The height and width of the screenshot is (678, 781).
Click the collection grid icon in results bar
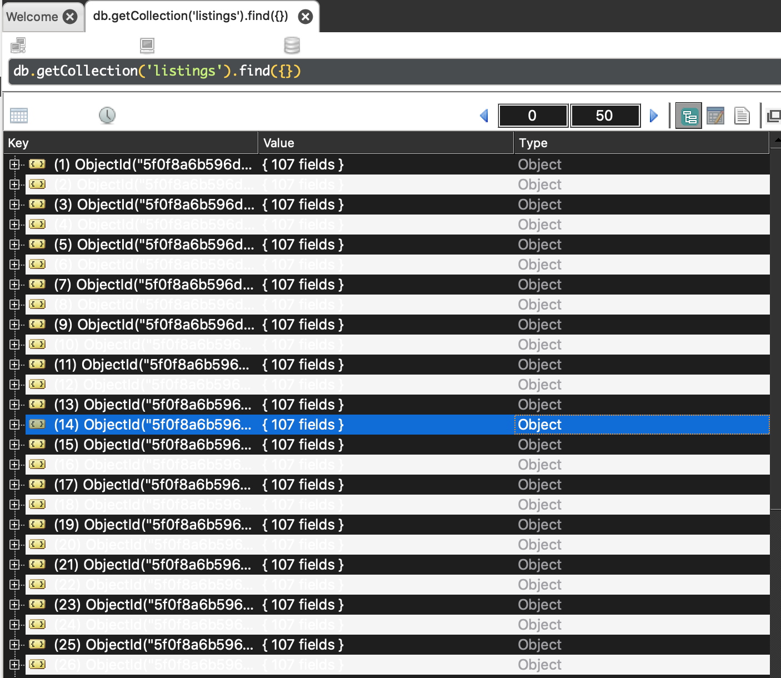(19, 116)
